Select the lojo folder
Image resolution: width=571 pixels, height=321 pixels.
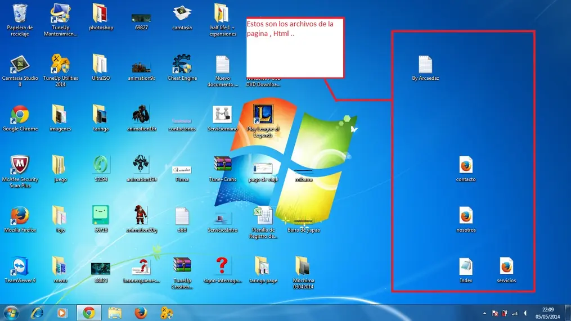tap(60, 216)
